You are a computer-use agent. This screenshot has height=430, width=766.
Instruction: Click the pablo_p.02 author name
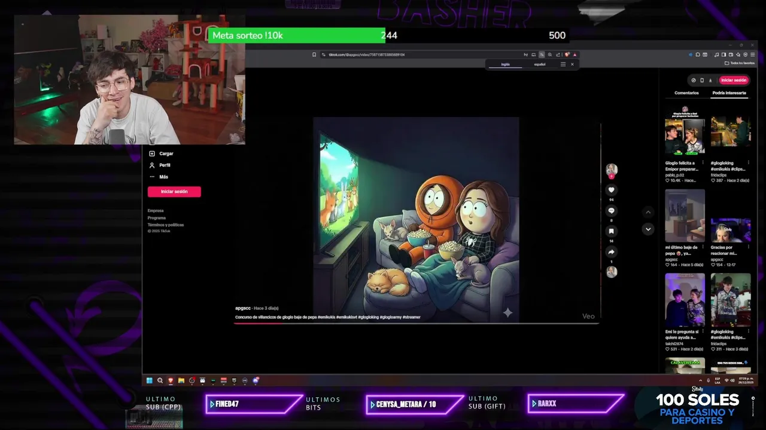(675, 175)
